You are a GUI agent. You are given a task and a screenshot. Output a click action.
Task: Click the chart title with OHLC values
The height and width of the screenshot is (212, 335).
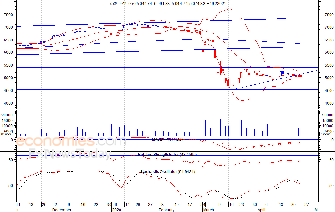[168, 4]
